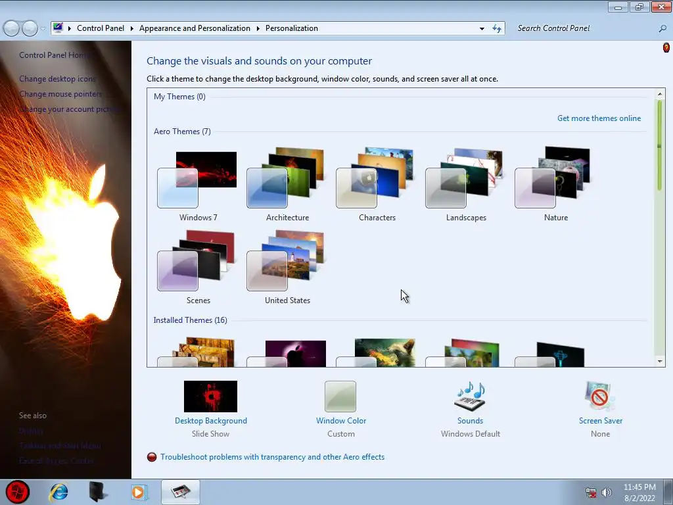This screenshot has width=673, height=505.
Task: Open the Window Color swatch
Action: [340, 397]
